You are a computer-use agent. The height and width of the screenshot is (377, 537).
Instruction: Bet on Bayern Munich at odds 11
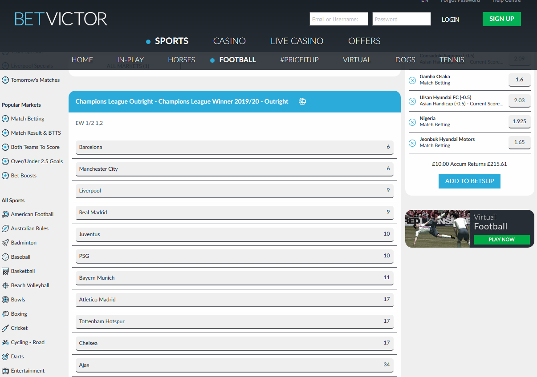[x=235, y=278]
